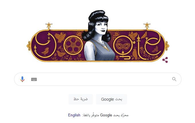Click the dove beside the film-reel circle
The width and height of the screenshot is (195, 123).
60,37
